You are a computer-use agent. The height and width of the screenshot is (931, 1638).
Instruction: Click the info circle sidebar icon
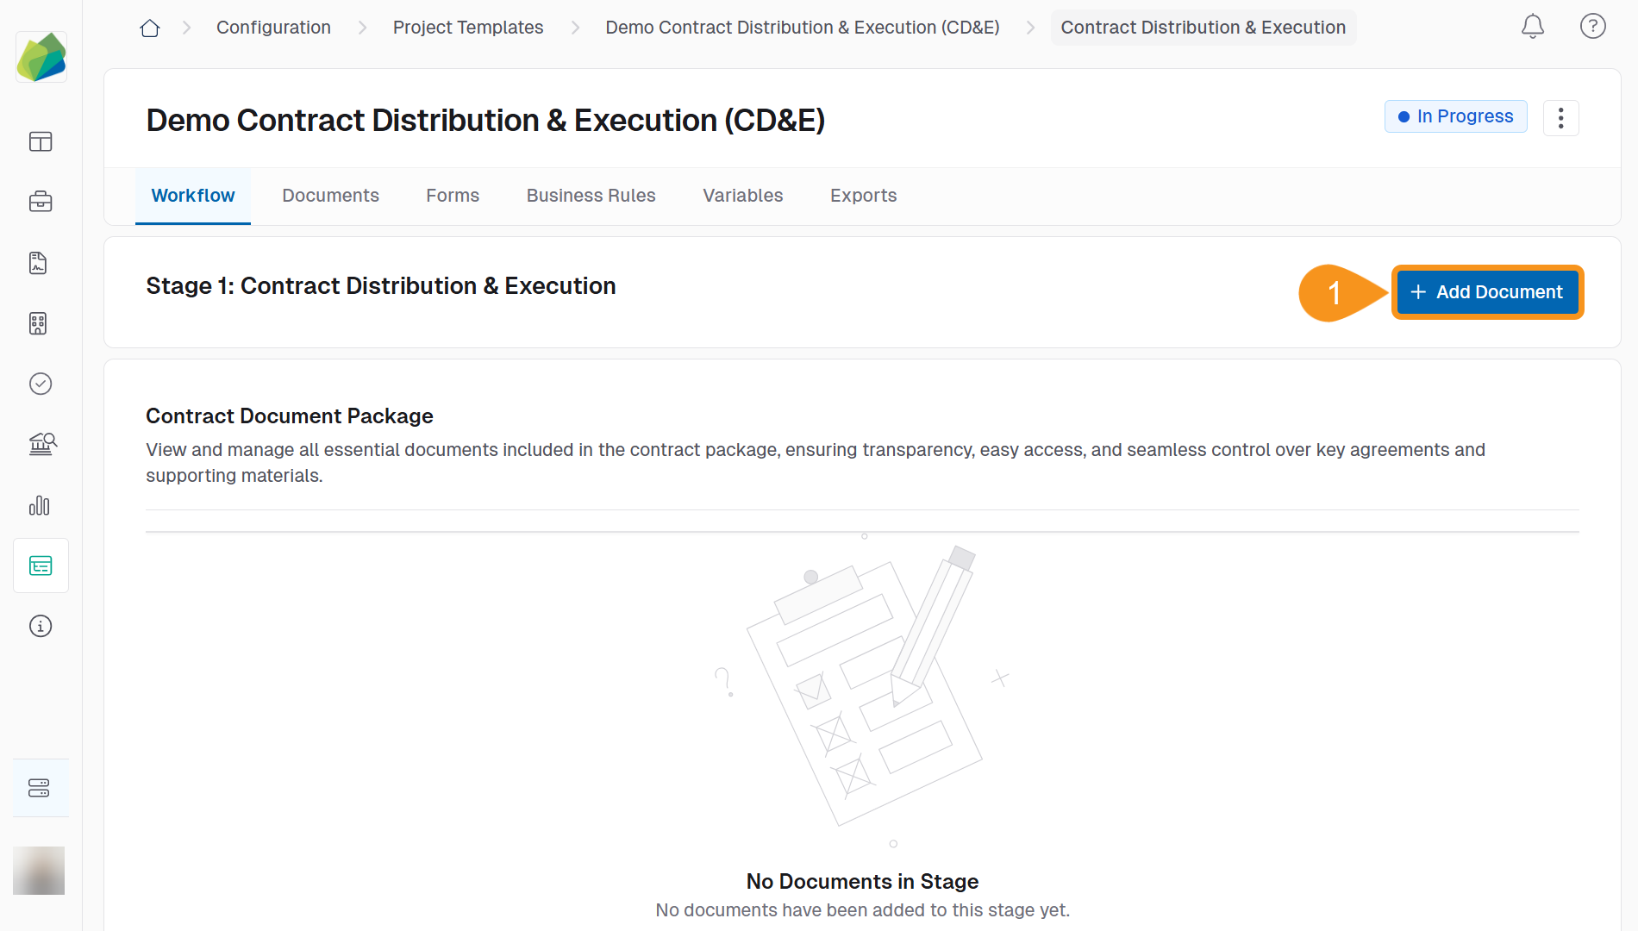point(41,626)
